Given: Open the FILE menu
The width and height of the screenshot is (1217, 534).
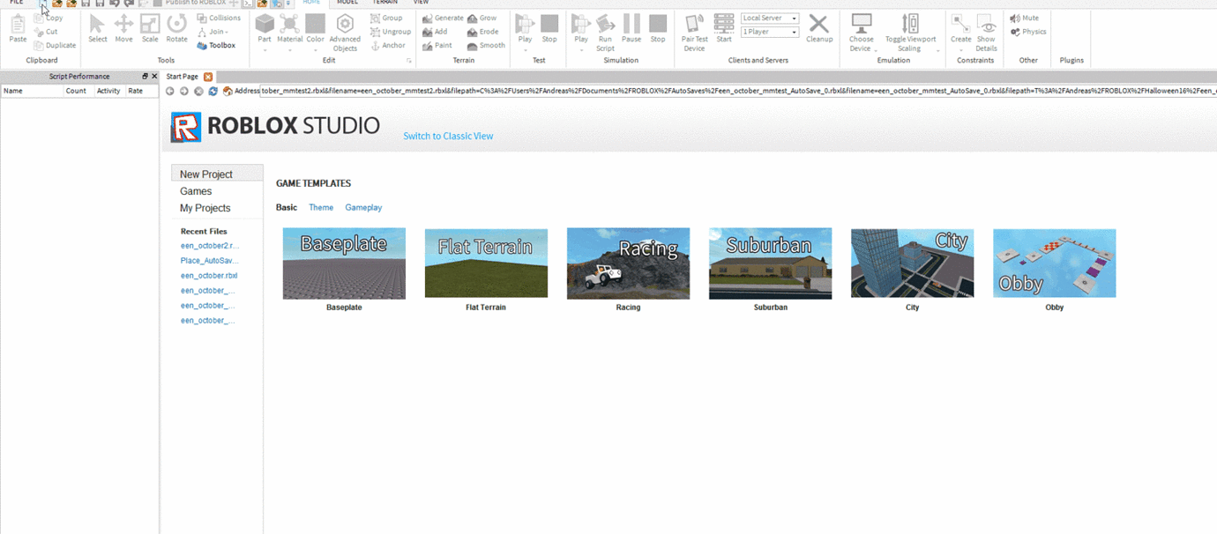Looking at the screenshot, I should (16, 3).
